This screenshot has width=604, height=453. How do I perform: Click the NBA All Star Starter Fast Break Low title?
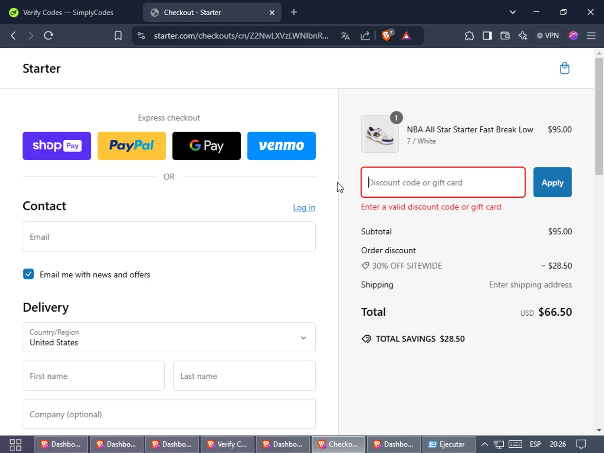point(470,130)
